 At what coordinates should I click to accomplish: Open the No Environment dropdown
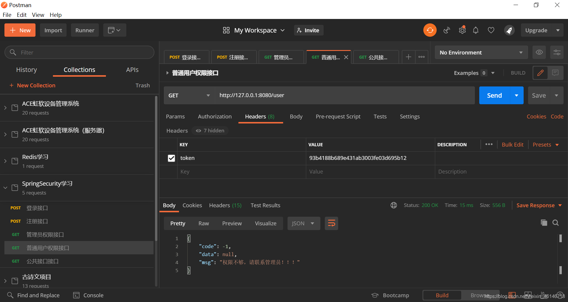pos(481,52)
